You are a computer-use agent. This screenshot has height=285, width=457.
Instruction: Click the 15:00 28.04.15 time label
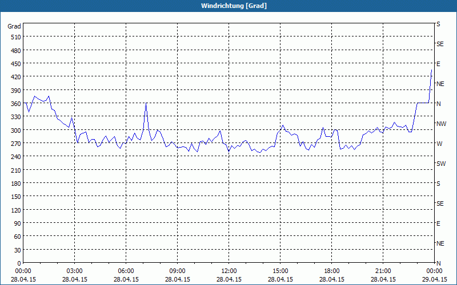click(x=280, y=275)
